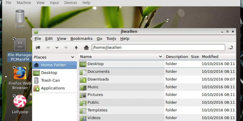Sort by the Name column header
Viewport: 243px width, 121px height.
pos(121,57)
